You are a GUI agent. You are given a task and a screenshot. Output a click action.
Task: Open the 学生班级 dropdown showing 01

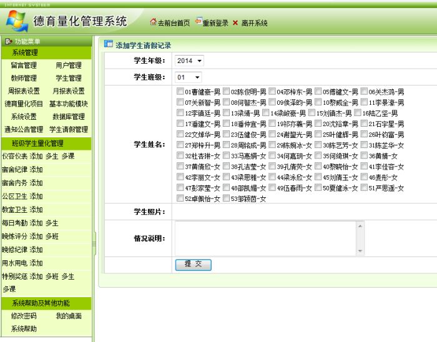(x=189, y=77)
